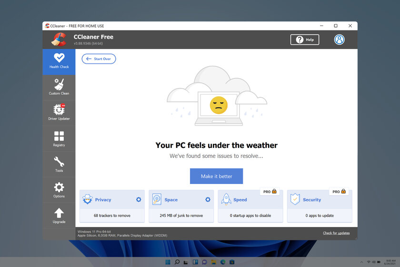The height and width of the screenshot is (267, 400).
Task: Open the Windows Start menu
Action: [x=168, y=262]
